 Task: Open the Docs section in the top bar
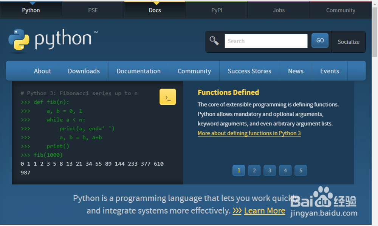click(x=155, y=10)
